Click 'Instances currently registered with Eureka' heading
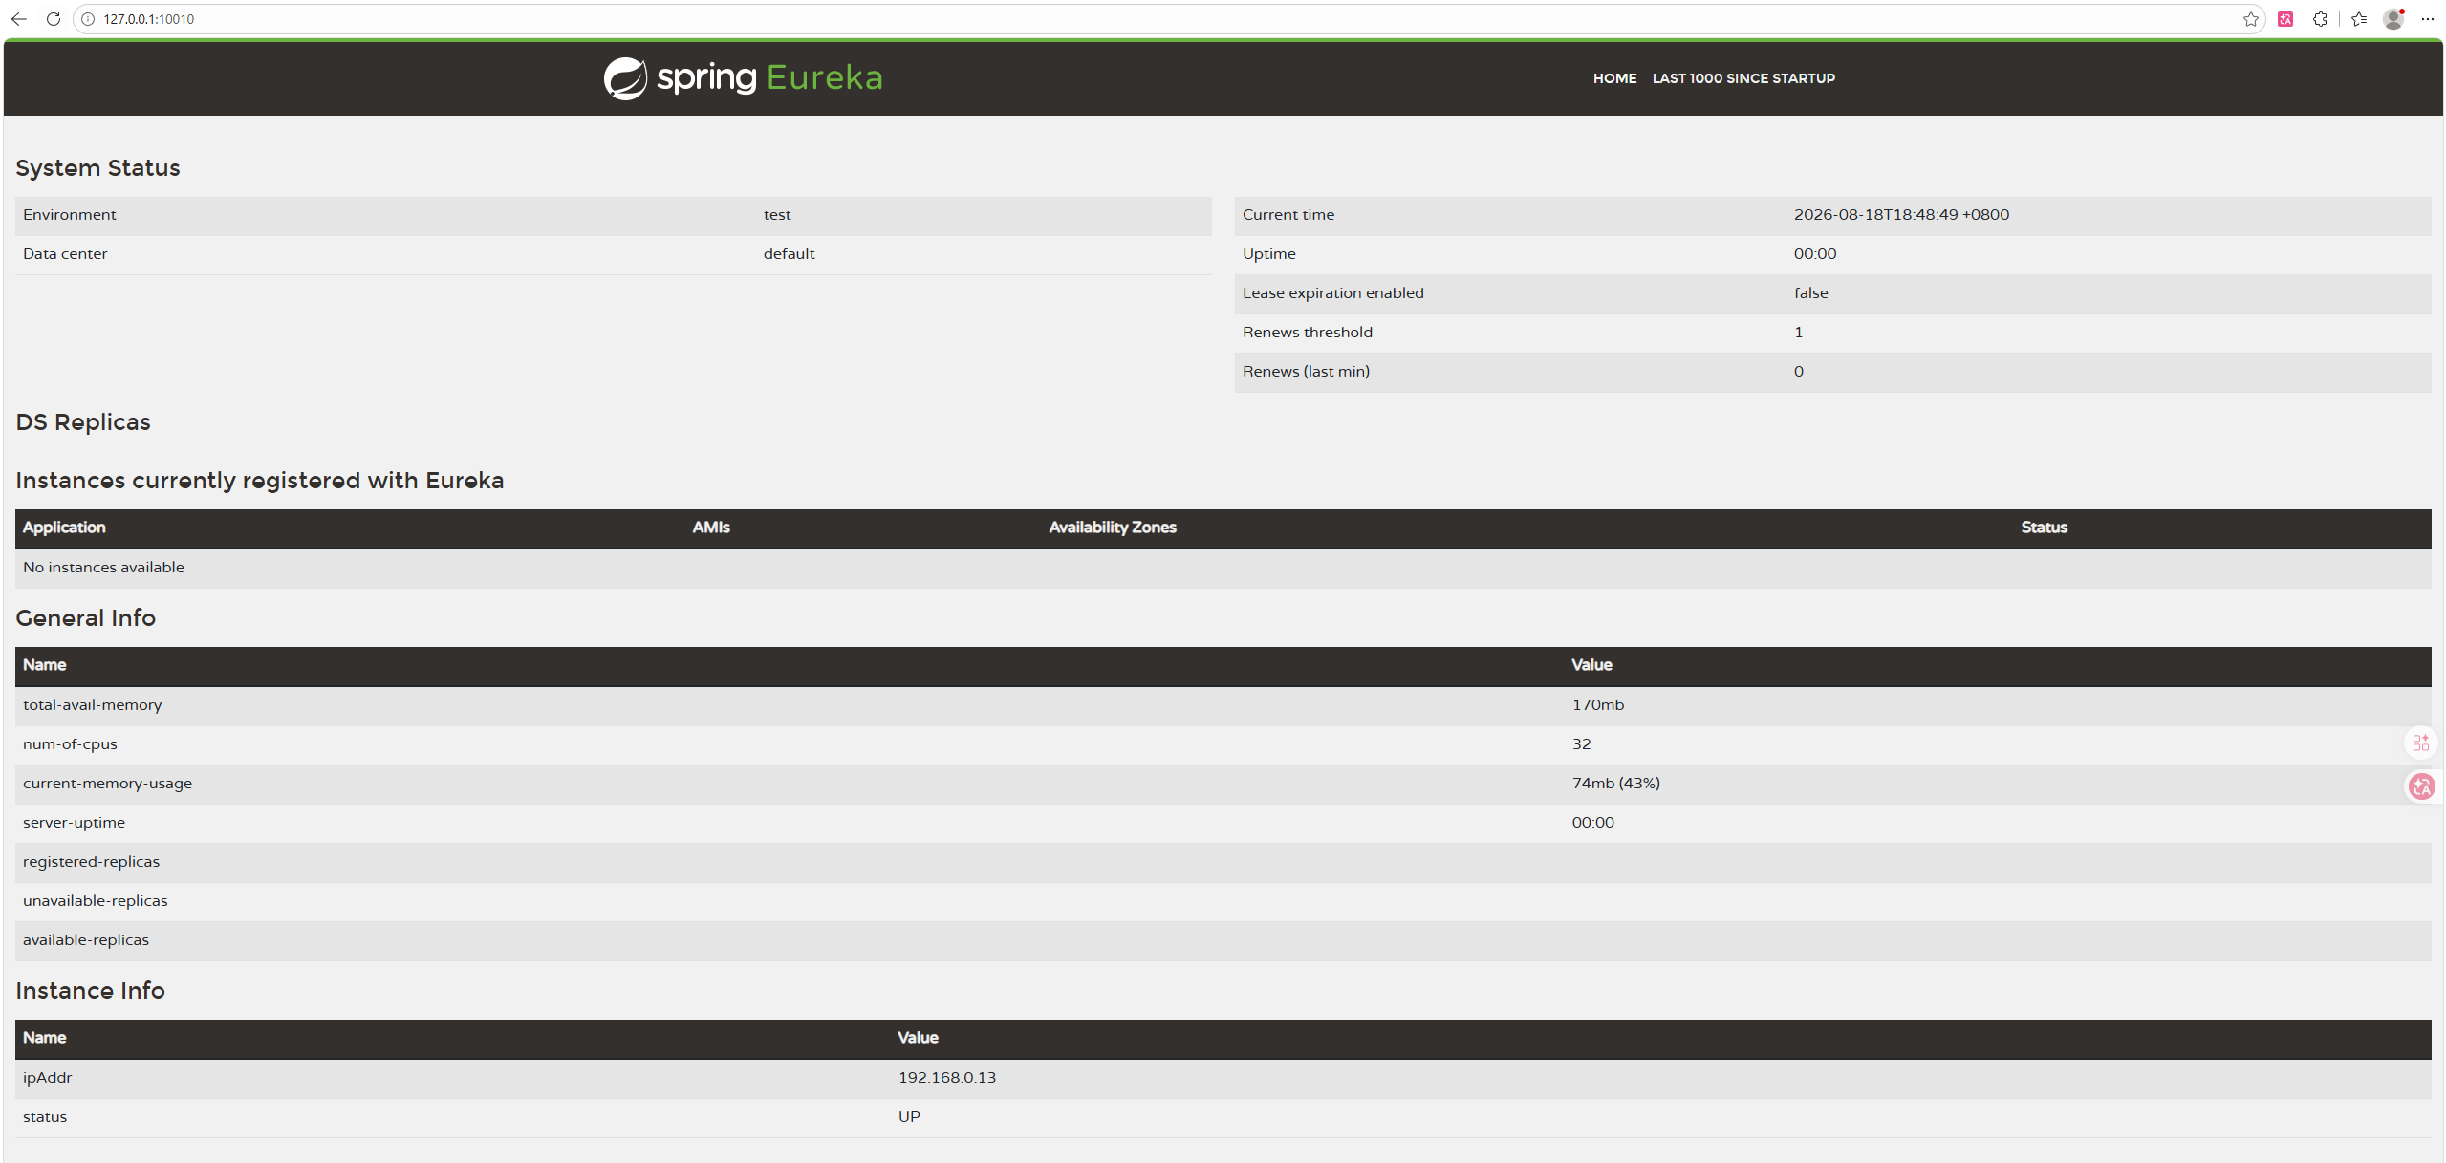2446x1163 pixels. click(x=259, y=481)
